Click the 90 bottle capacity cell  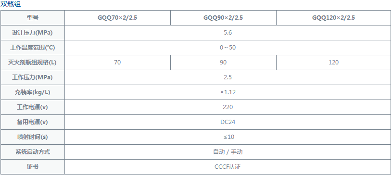223,62
